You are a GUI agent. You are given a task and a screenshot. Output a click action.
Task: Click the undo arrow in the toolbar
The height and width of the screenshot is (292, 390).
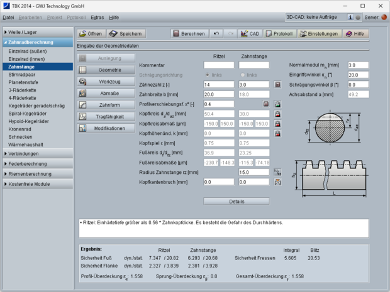click(x=217, y=34)
